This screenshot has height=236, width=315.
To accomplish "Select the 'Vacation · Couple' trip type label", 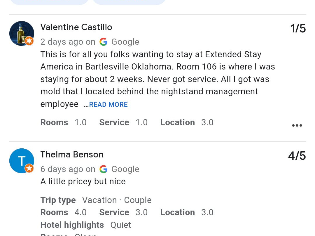I will pyautogui.click(x=117, y=200).
